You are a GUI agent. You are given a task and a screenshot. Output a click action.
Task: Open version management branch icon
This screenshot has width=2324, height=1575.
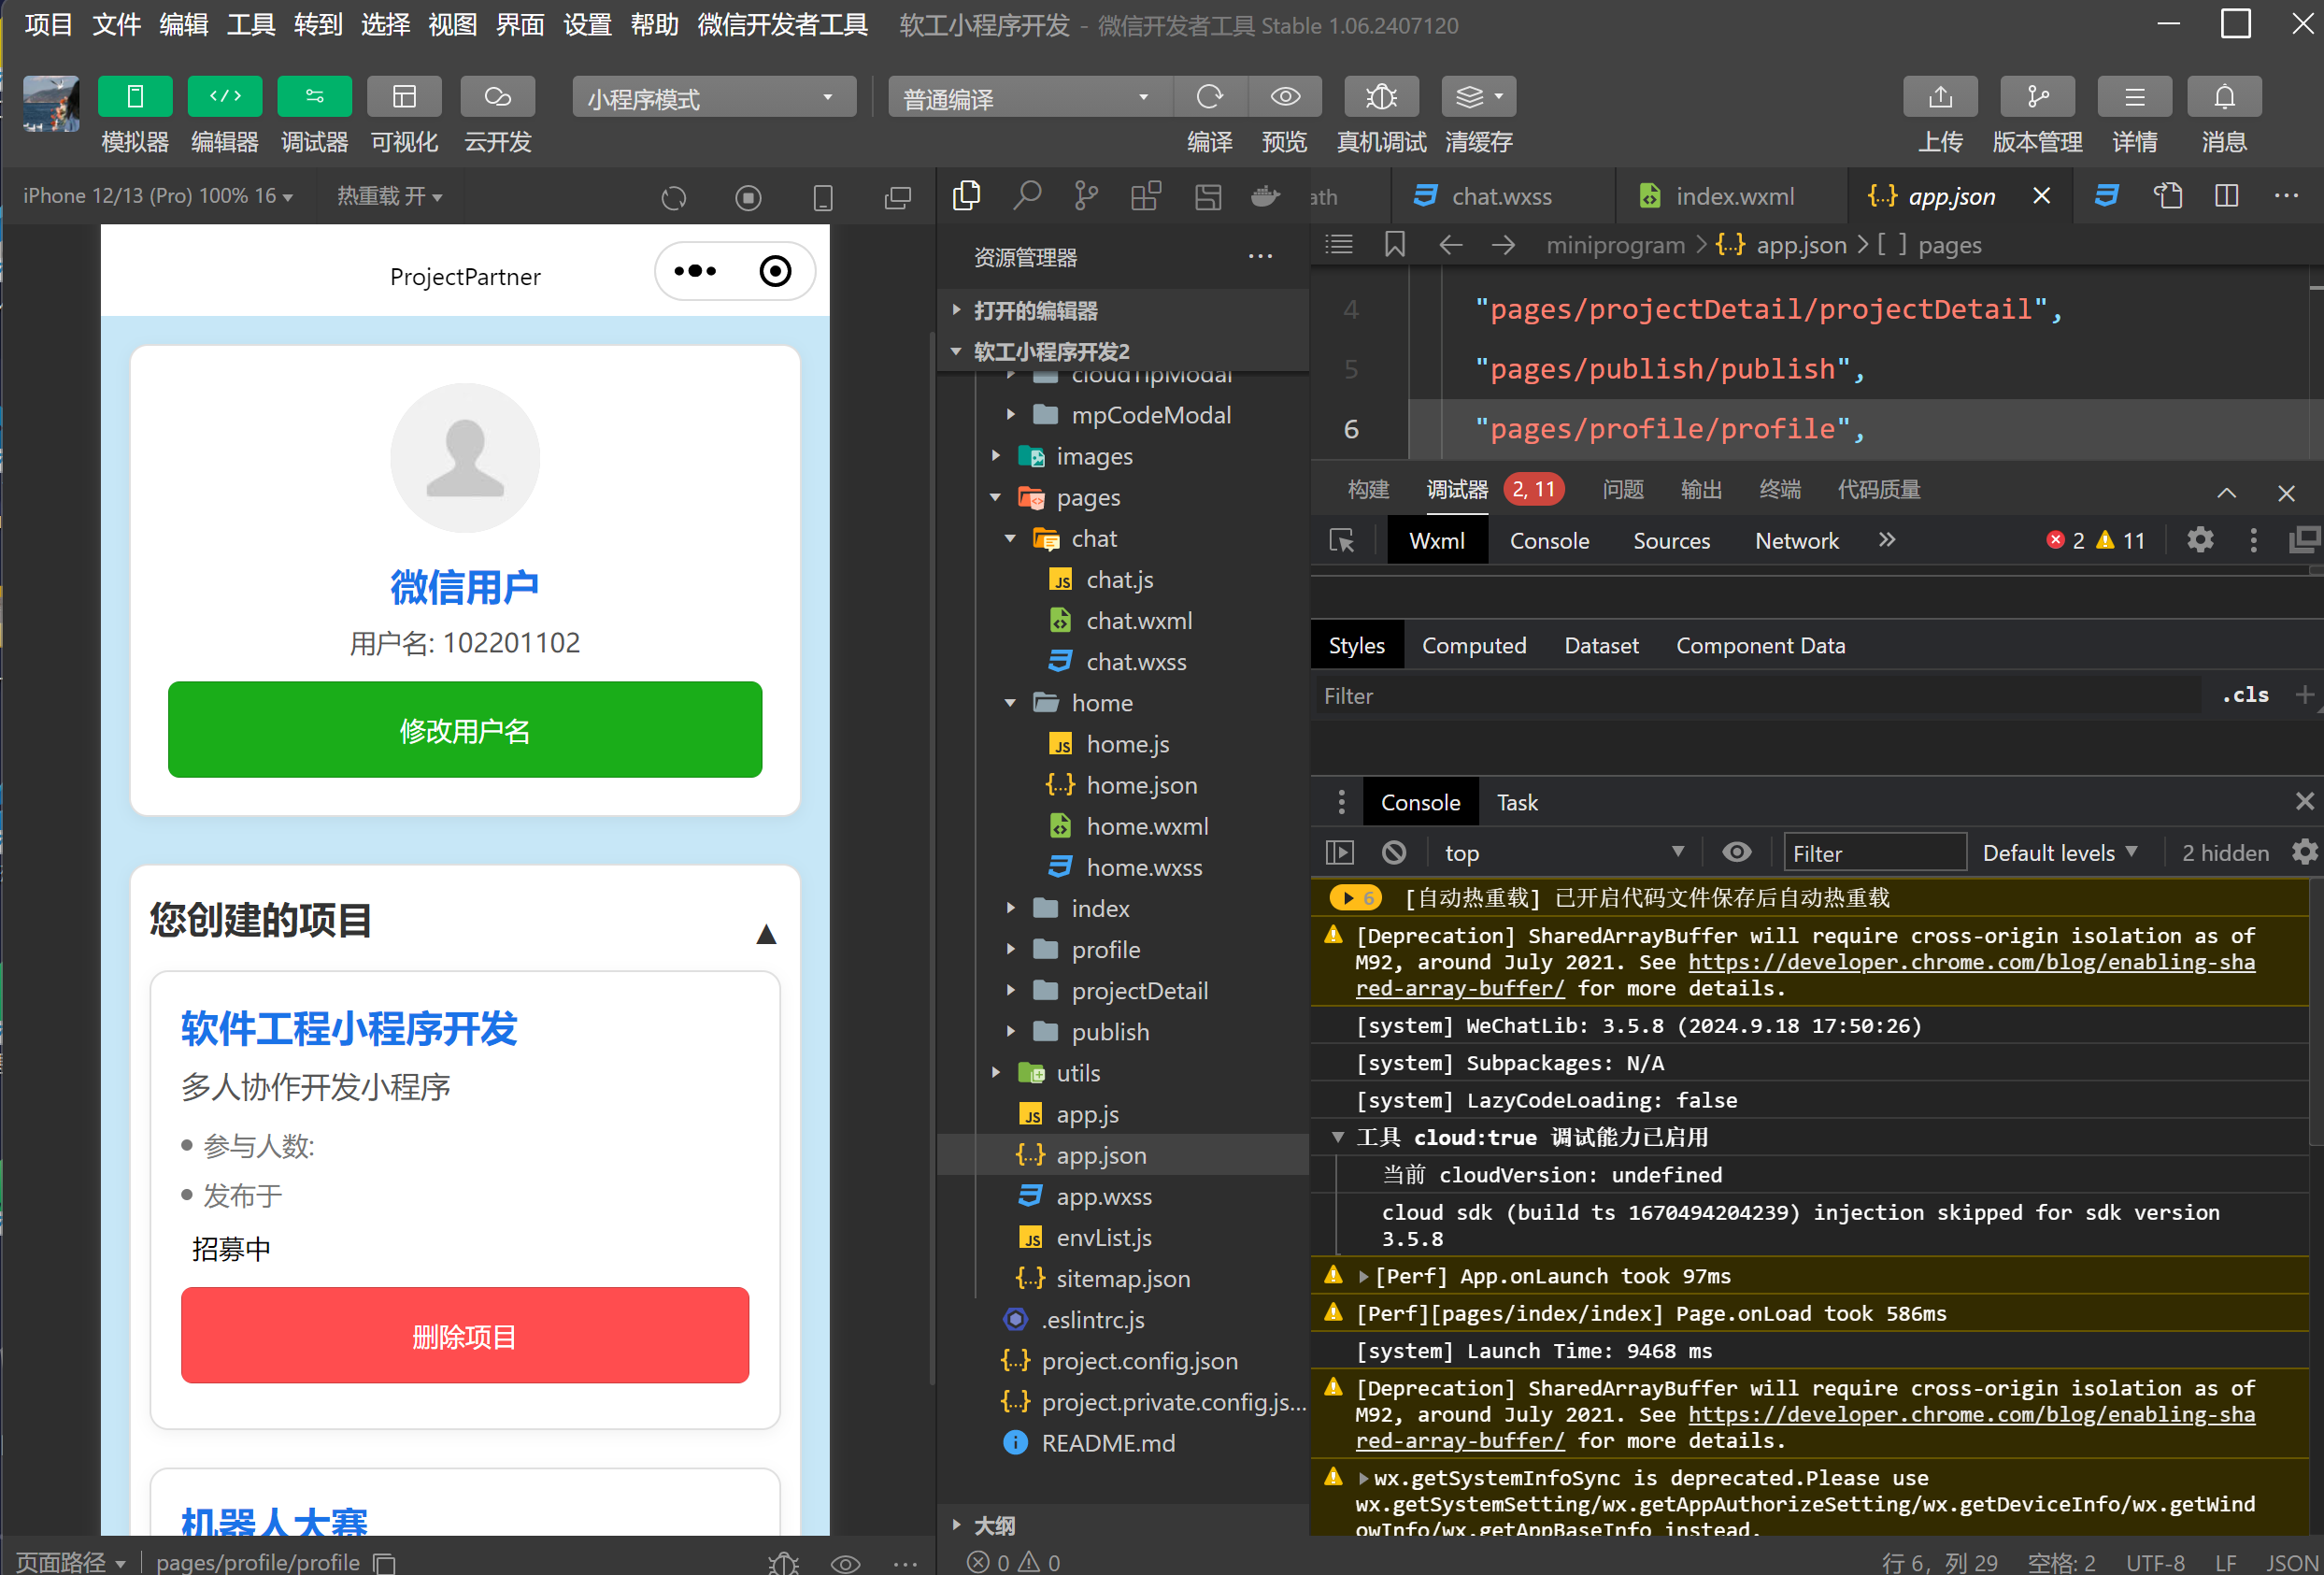pos(2036,97)
